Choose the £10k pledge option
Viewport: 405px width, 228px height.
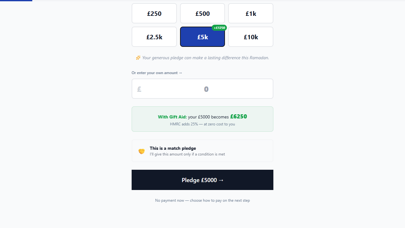coord(251,37)
